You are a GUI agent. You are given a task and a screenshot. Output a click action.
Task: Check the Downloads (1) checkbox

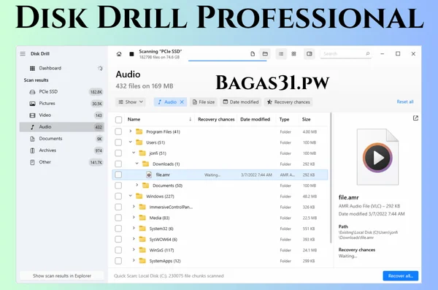pos(118,164)
